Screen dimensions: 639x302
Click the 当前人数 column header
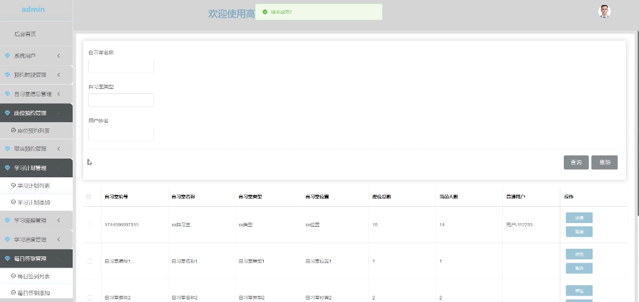(449, 197)
